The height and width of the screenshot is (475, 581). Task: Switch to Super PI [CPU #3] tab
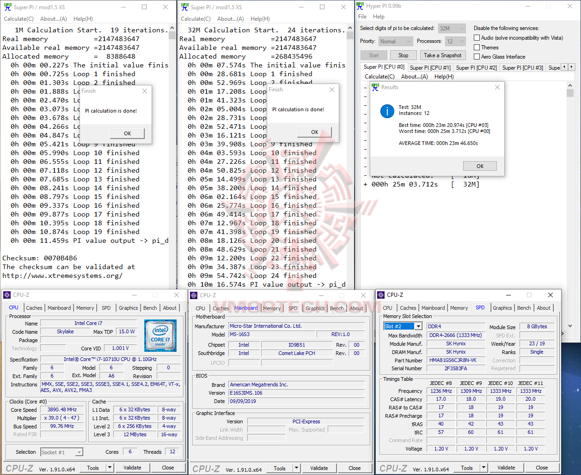click(x=522, y=67)
